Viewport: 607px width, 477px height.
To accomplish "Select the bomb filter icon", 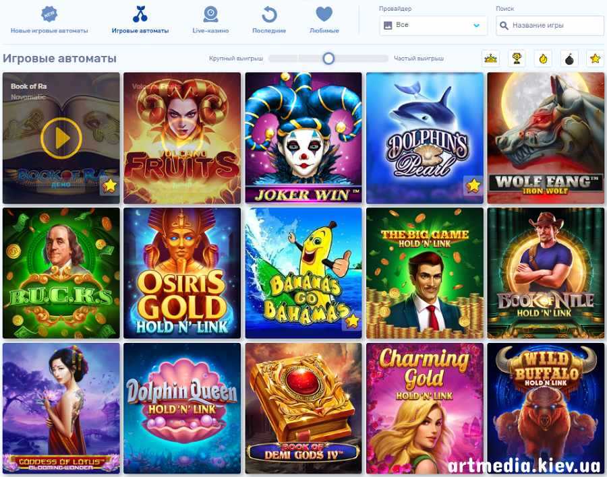I will 569,59.
